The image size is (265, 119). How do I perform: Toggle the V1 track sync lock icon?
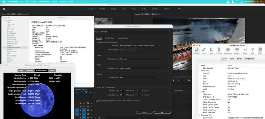[x=88, y=110]
